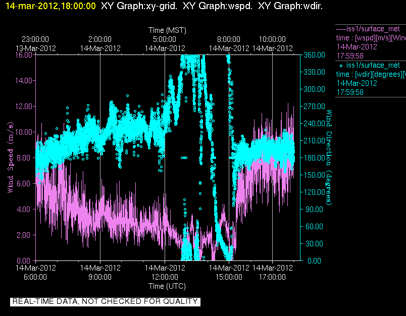The height and width of the screenshot is (316, 406).
Task: Click the 8.00 wind speed tick label
Action: click(x=25, y=157)
